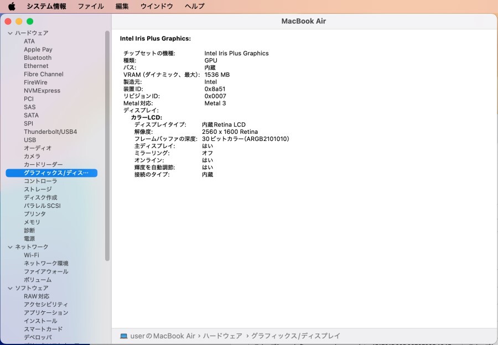Click the green zoom window button
Screen dimensions: 498x345
click(x=30, y=21)
